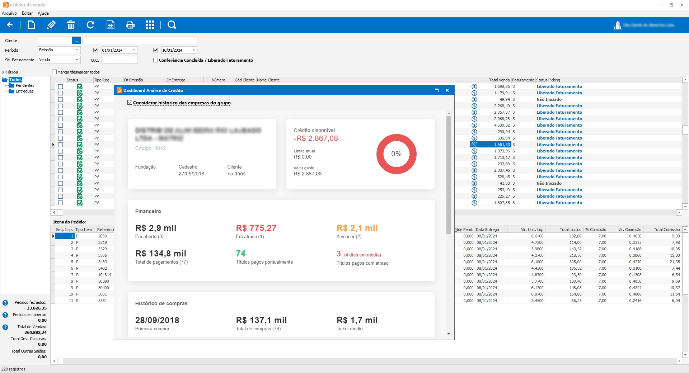This screenshot has width=689, height=373.
Task: Click orders grid scroll down arrow
Action: (x=685, y=206)
